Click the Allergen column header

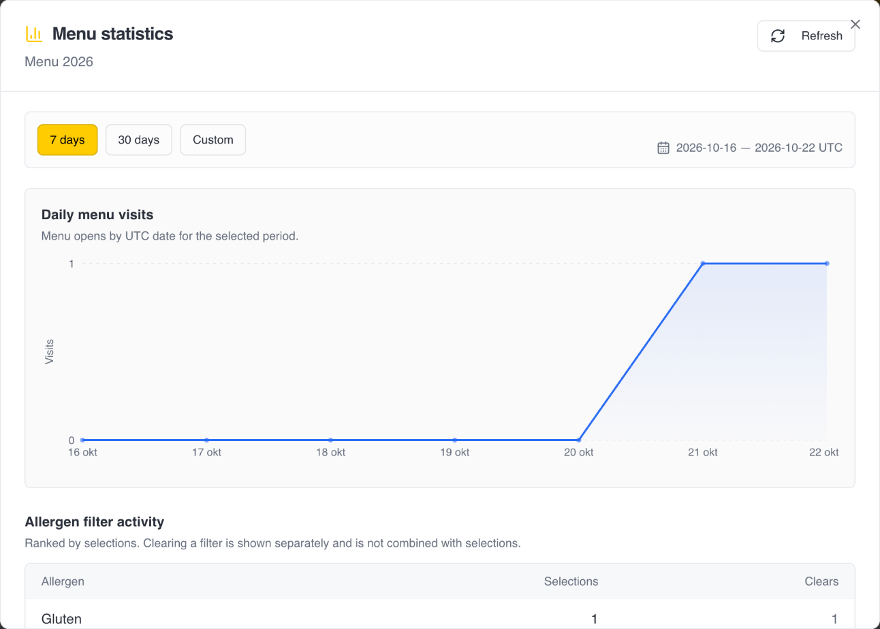click(x=63, y=581)
